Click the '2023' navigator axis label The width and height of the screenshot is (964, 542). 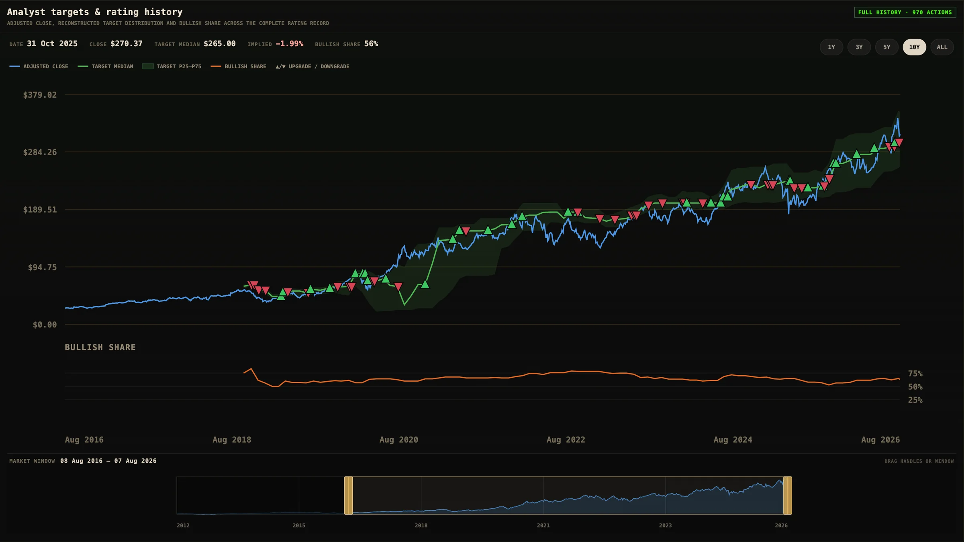[666, 526]
